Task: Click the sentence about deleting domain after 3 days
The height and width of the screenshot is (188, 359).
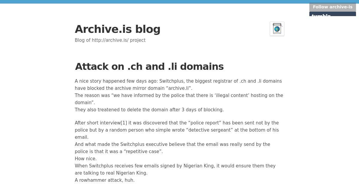Action: click(x=149, y=110)
